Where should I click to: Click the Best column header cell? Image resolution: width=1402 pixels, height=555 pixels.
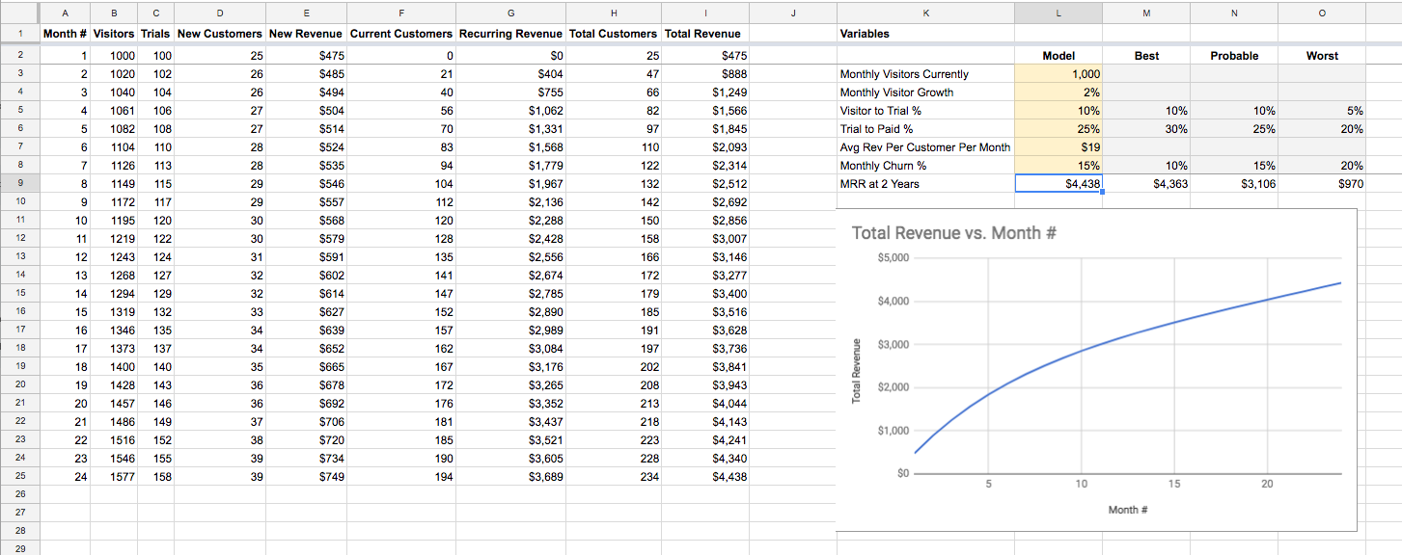coord(1146,55)
